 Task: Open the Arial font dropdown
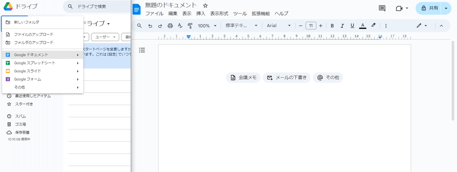point(279,25)
